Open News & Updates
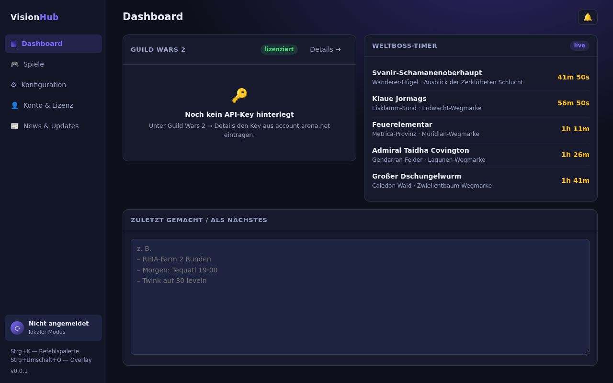The width and height of the screenshot is (613, 383). coord(53,126)
